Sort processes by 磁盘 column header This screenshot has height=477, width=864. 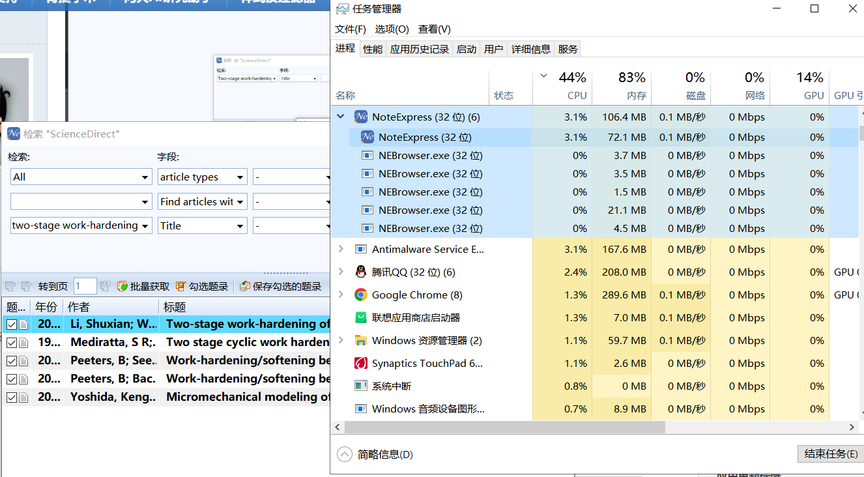click(682, 87)
